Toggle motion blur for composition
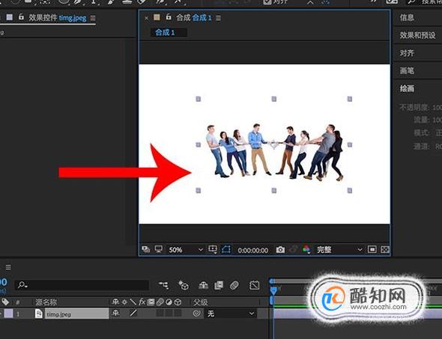The height and width of the screenshot is (339, 442). click(x=234, y=285)
